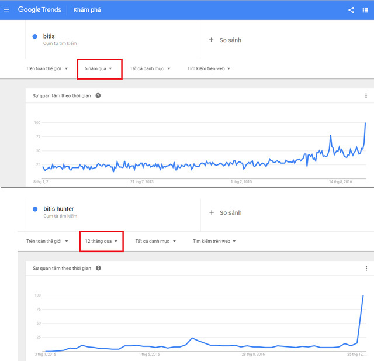Click the peak point on the bitis hunter chart
This screenshot has height=361, width=374.
point(363,295)
